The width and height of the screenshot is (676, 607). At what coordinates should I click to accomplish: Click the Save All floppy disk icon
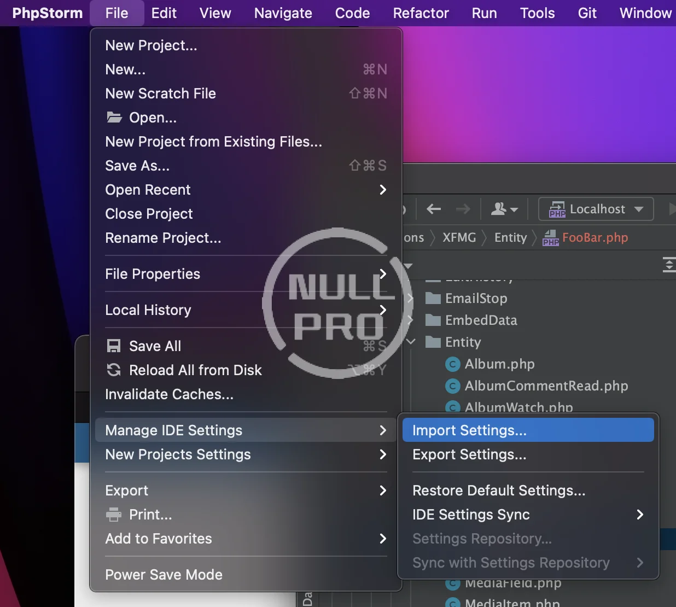click(x=114, y=346)
